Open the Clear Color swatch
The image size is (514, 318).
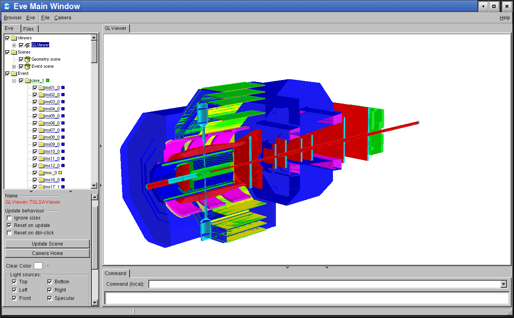(x=38, y=266)
